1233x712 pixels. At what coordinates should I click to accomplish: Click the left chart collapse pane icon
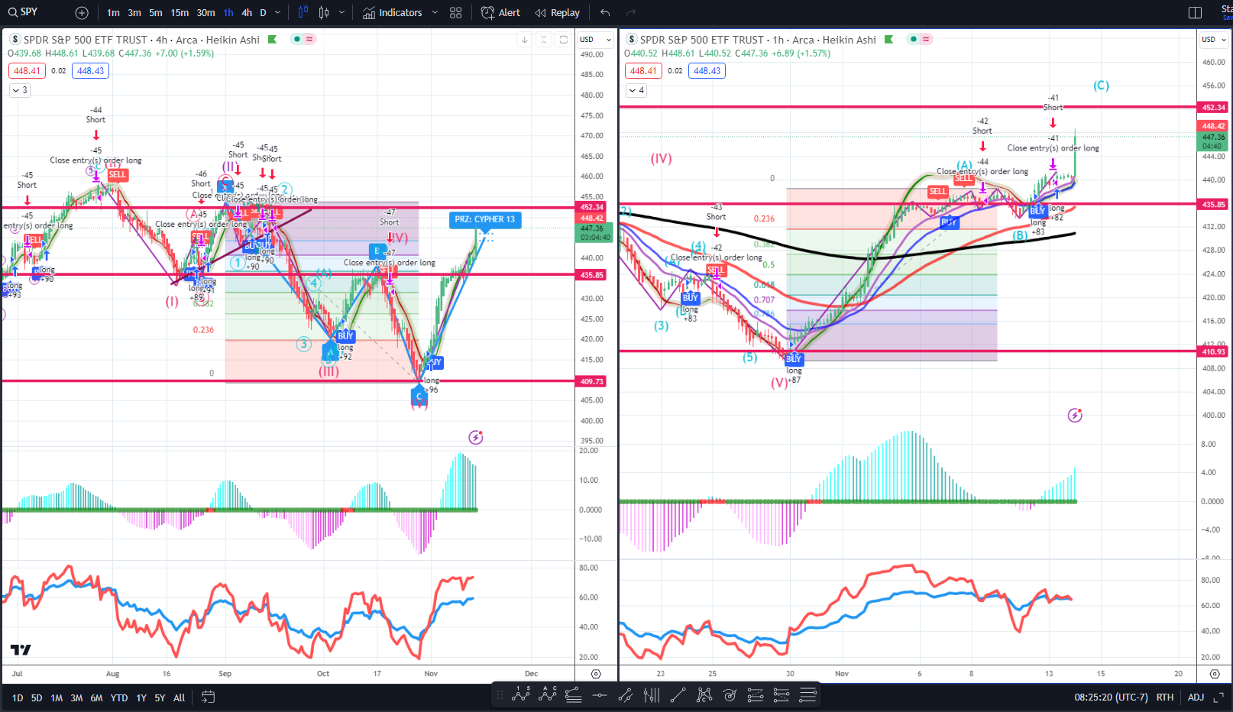click(x=543, y=40)
